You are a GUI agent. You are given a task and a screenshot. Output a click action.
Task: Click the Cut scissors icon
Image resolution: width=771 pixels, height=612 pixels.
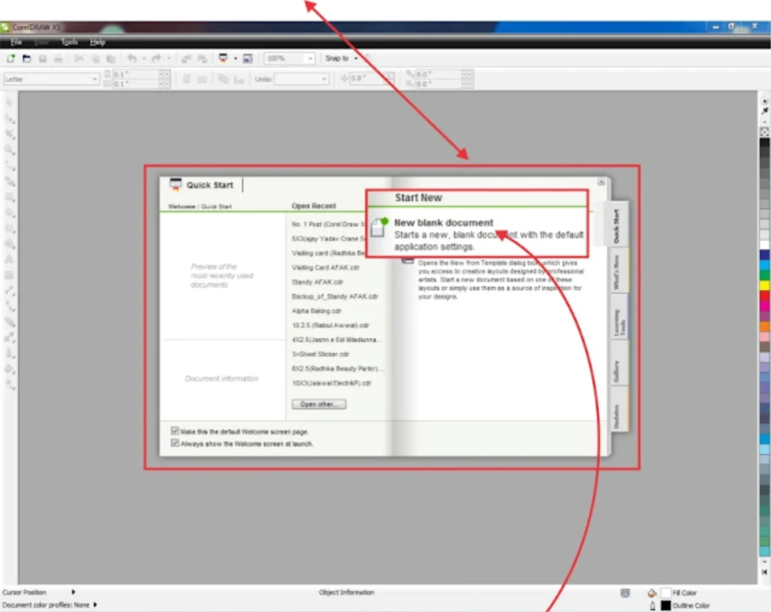(78, 59)
